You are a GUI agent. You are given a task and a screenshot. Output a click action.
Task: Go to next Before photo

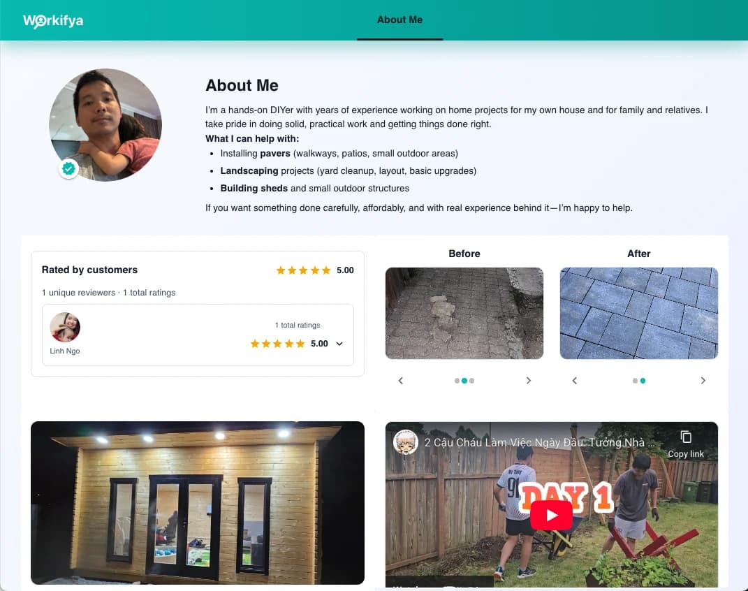coord(528,381)
